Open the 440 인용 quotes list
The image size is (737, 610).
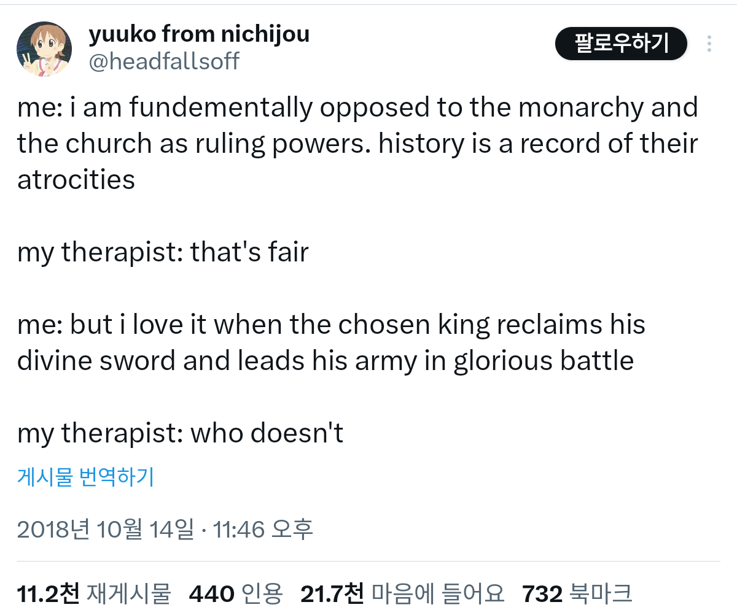click(x=236, y=593)
